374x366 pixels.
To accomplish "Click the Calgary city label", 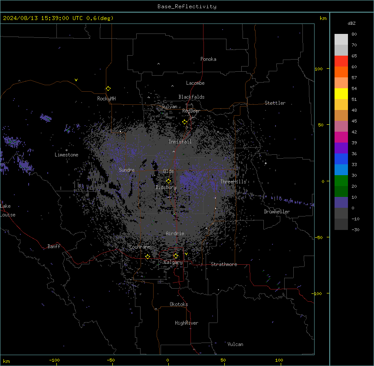I will (x=174, y=262).
